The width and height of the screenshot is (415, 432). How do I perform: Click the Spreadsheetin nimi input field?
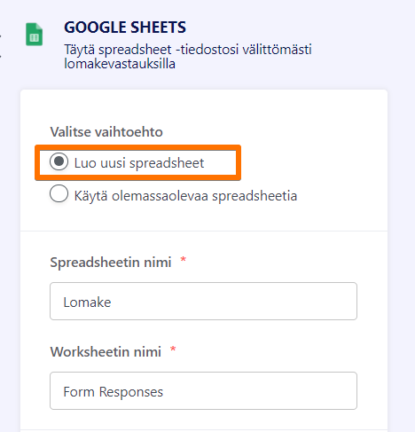203,301
